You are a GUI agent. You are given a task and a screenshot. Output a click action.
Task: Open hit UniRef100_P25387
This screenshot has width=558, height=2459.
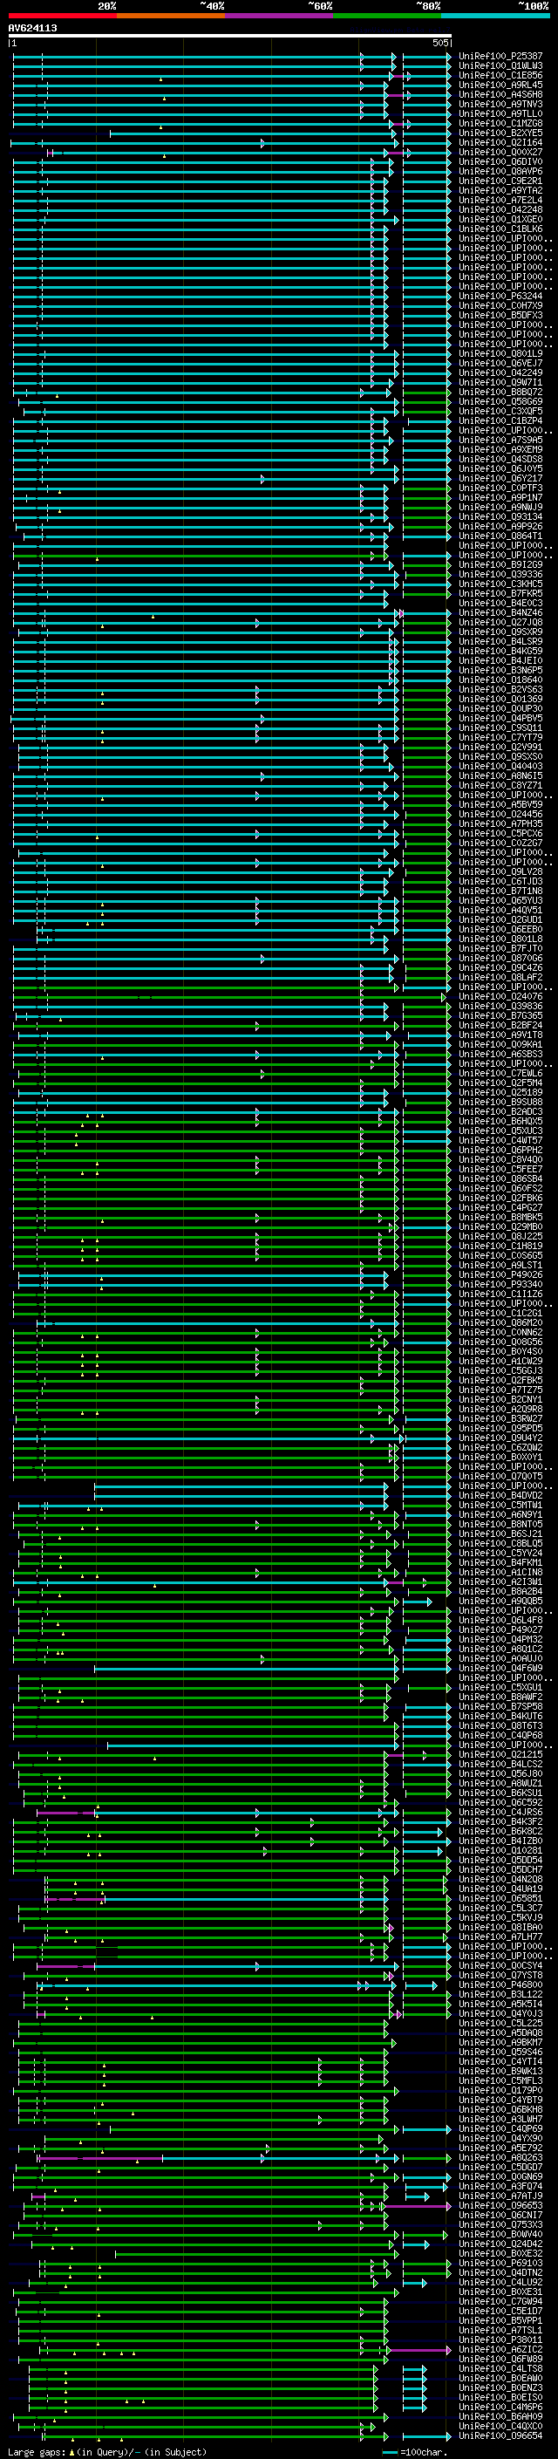pos(500,57)
